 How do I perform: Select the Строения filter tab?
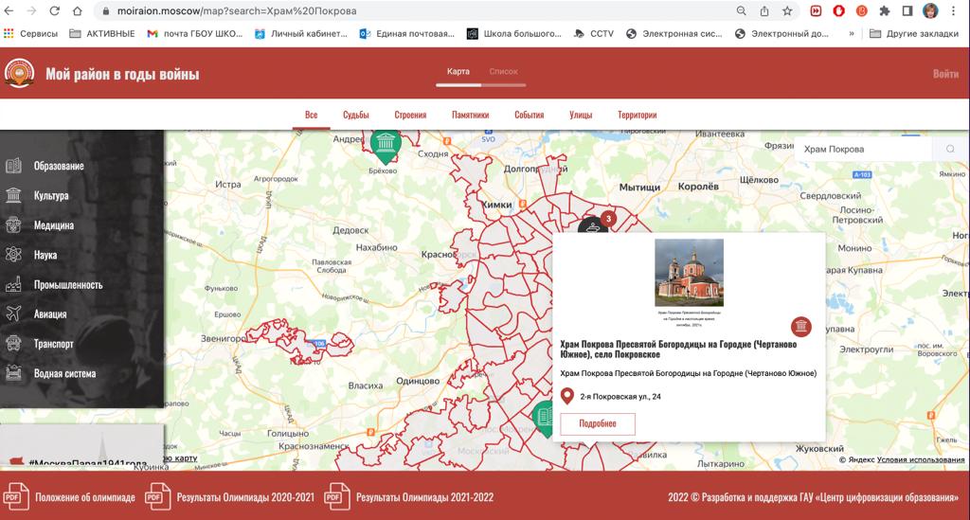pos(411,115)
